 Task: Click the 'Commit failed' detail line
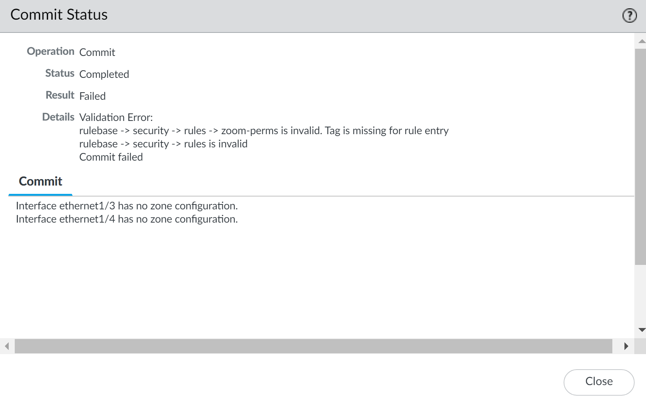coord(111,157)
